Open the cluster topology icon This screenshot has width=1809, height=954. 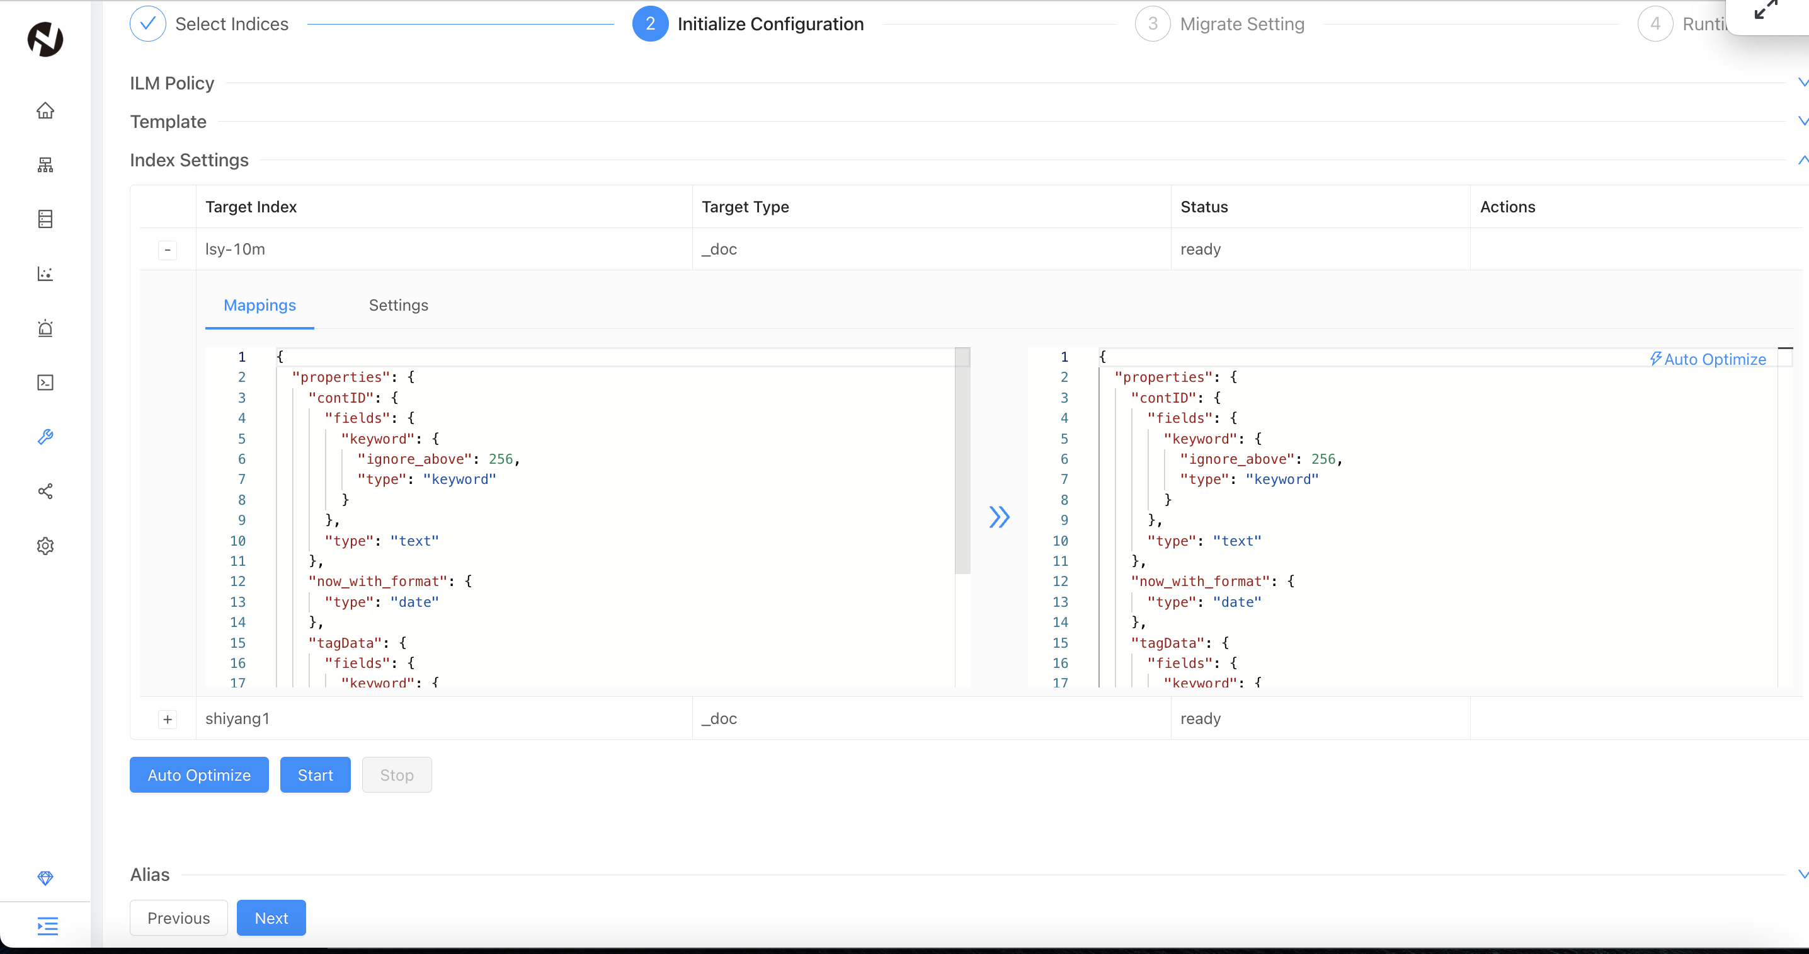45,164
